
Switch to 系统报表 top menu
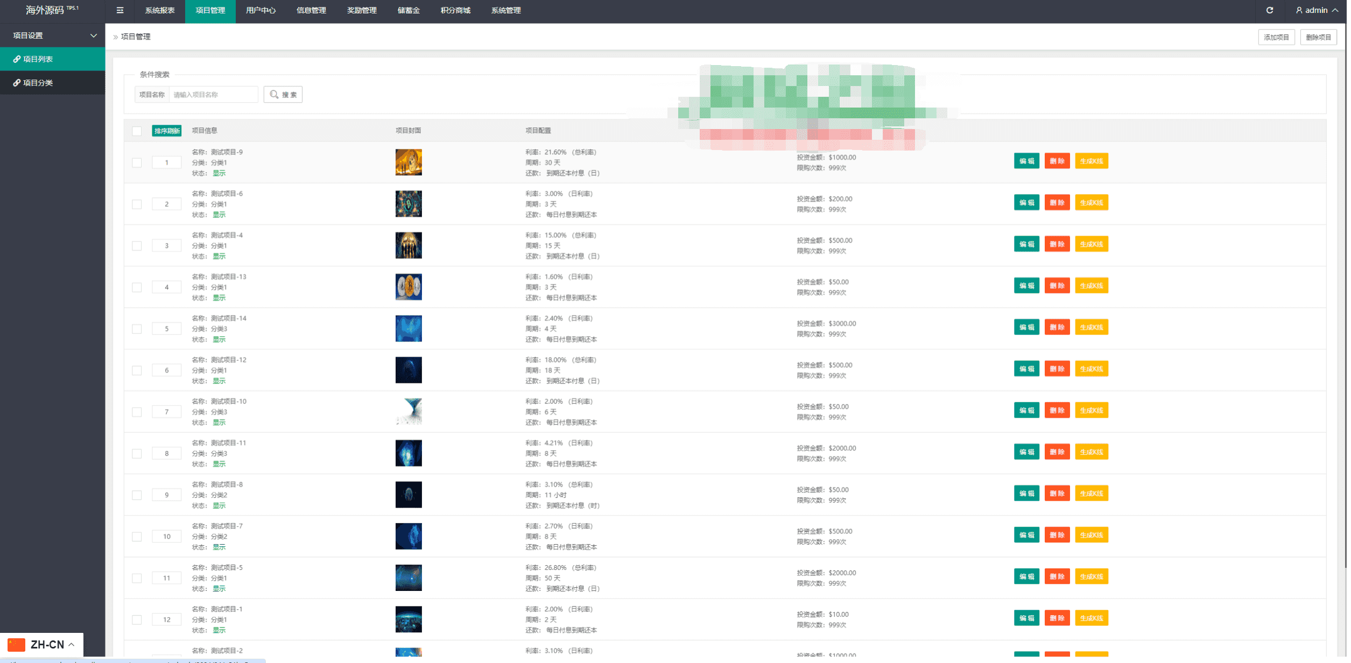coord(160,10)
